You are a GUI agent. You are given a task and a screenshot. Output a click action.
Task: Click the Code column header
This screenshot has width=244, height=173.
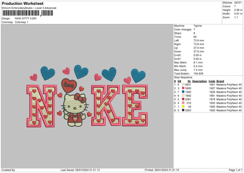tap(213, 81)
